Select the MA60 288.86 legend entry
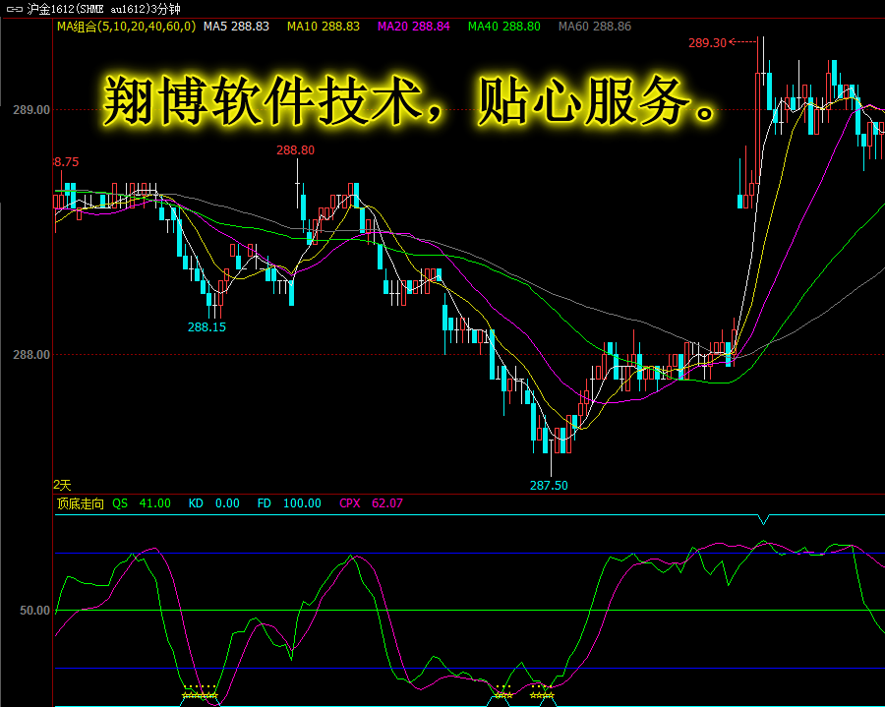Viewport: 885px width, 707px height. coord(595,27)
